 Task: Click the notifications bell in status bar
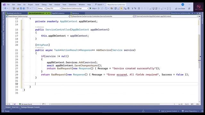tap(202, 111)
